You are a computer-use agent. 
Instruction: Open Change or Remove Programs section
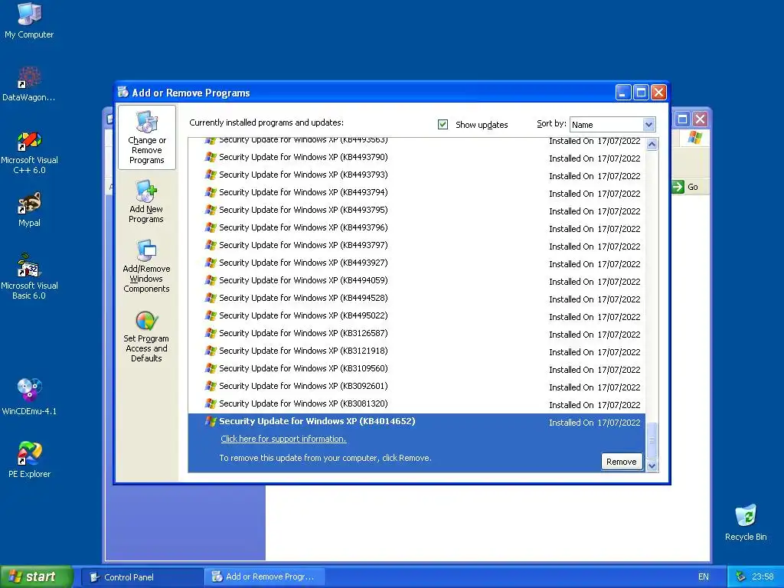146,137
